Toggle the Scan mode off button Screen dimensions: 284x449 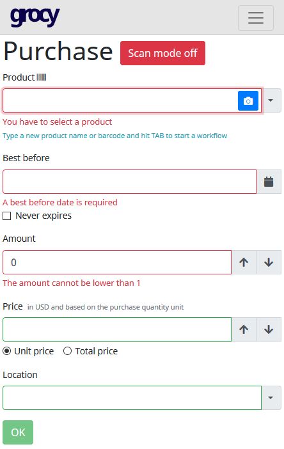(x=162, y=53)
